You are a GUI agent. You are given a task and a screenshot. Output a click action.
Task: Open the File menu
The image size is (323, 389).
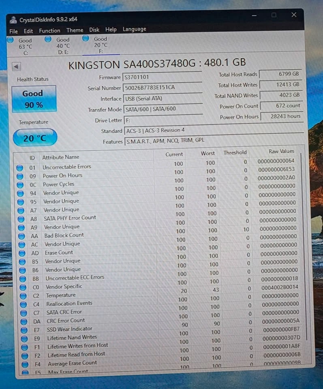click(13, 31)
